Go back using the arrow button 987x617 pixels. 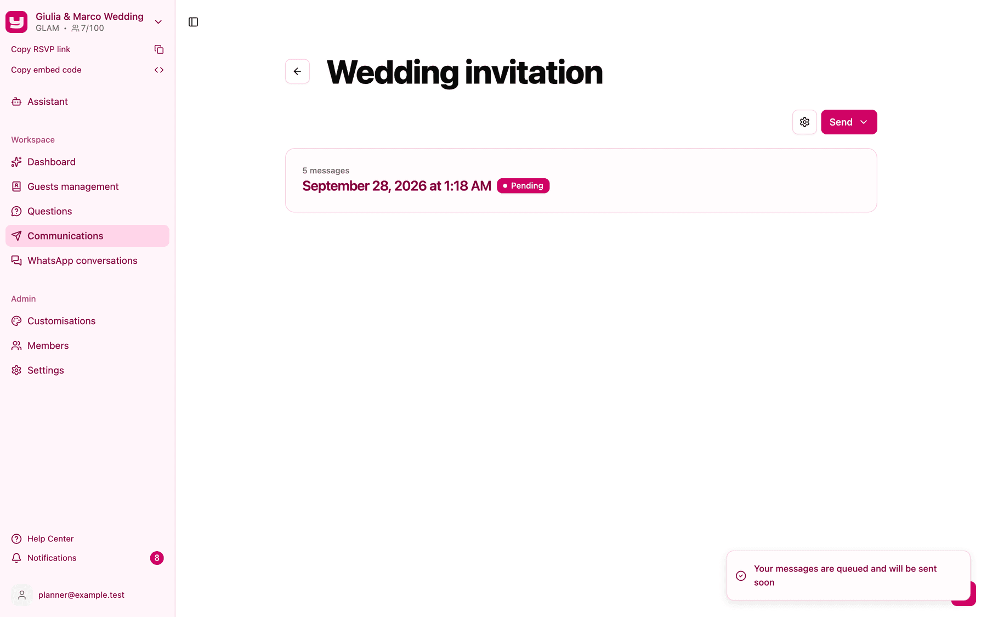pos(297,71)
